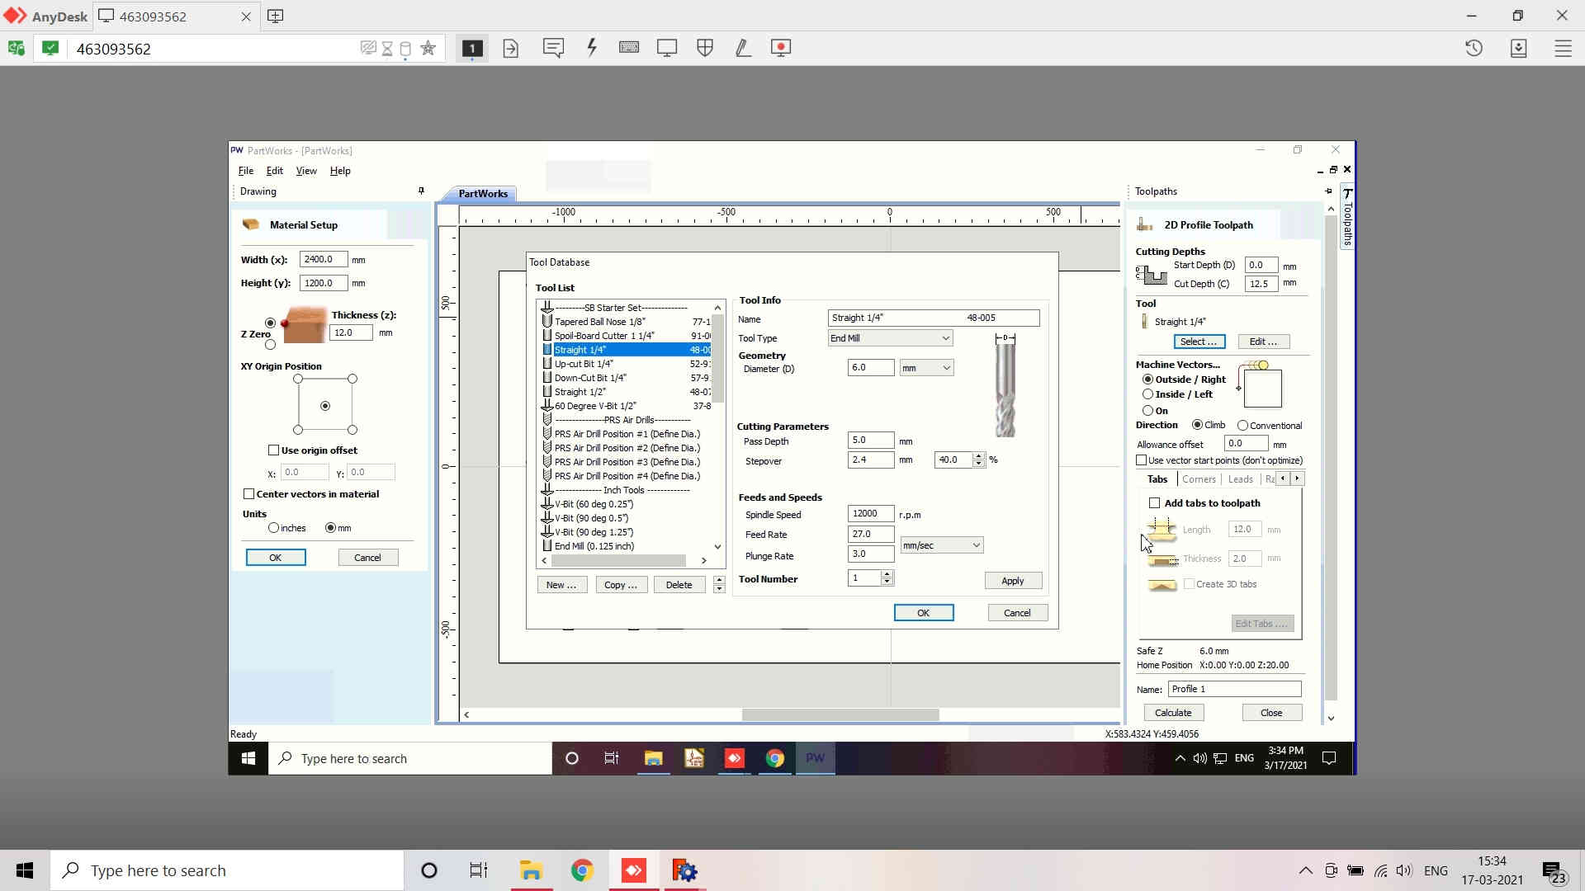The height and width of the screenshot is (891, 1585).
Task: Click monitor number 1 selector
Action: click(472, 48)
